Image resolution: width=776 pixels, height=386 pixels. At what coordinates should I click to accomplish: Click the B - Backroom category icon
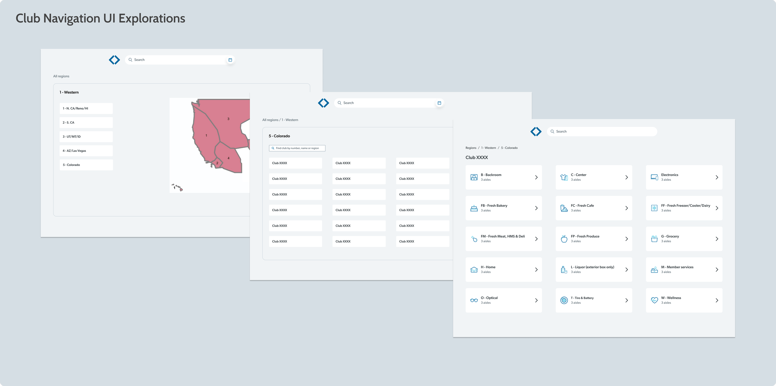pos(474,177)
